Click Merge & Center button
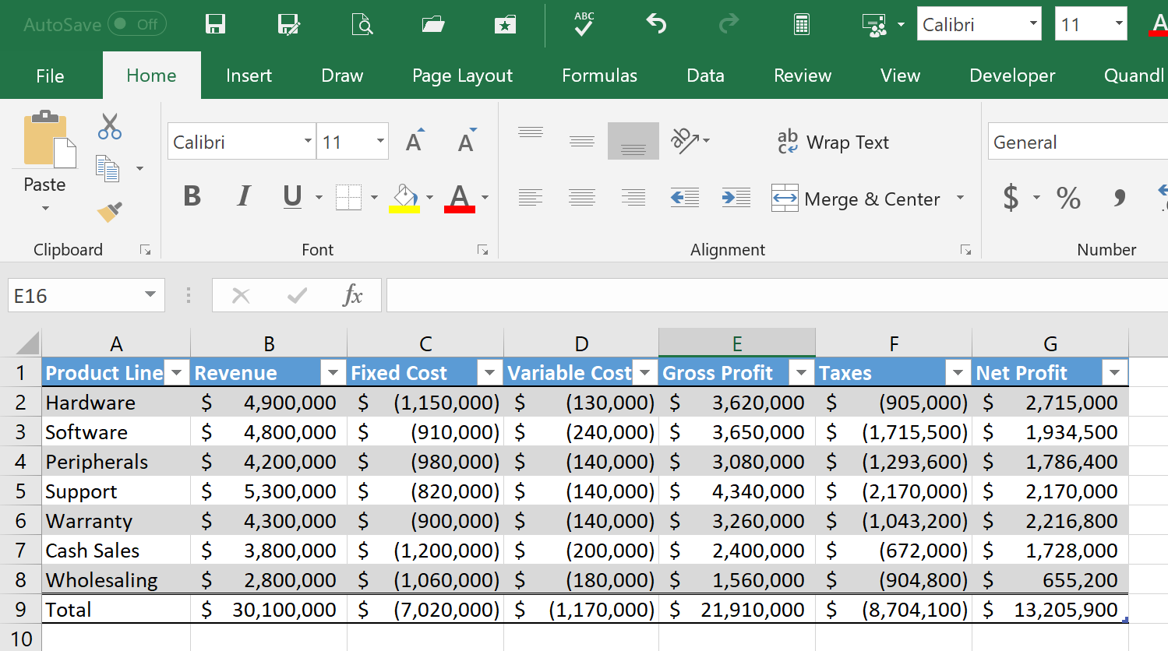 pyautogui.click(x=856, y=199)
